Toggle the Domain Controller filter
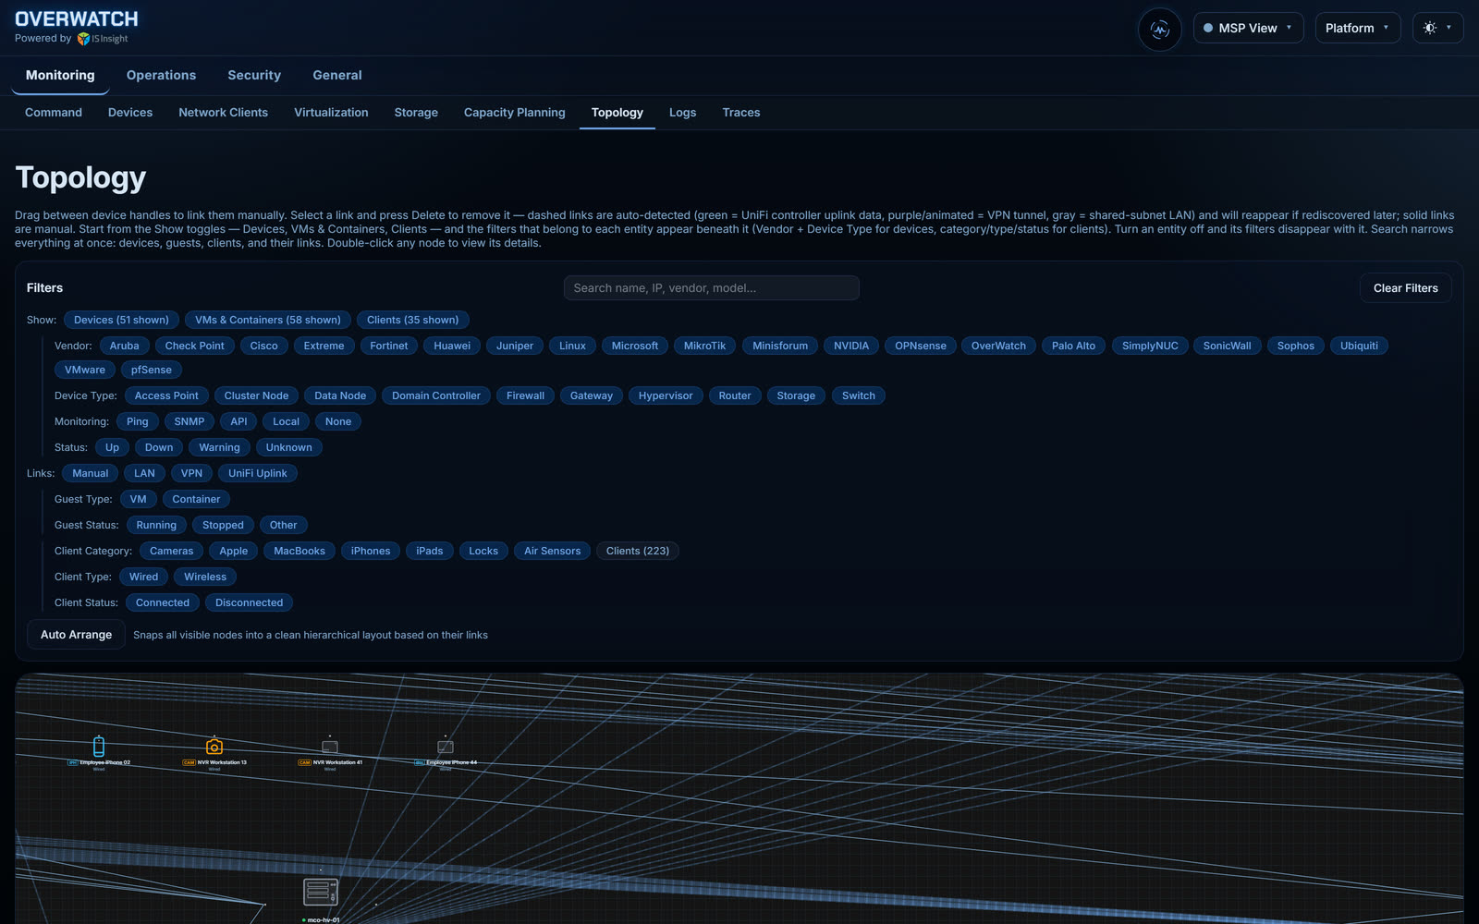 pyautogui.click(x=436, y=395)
